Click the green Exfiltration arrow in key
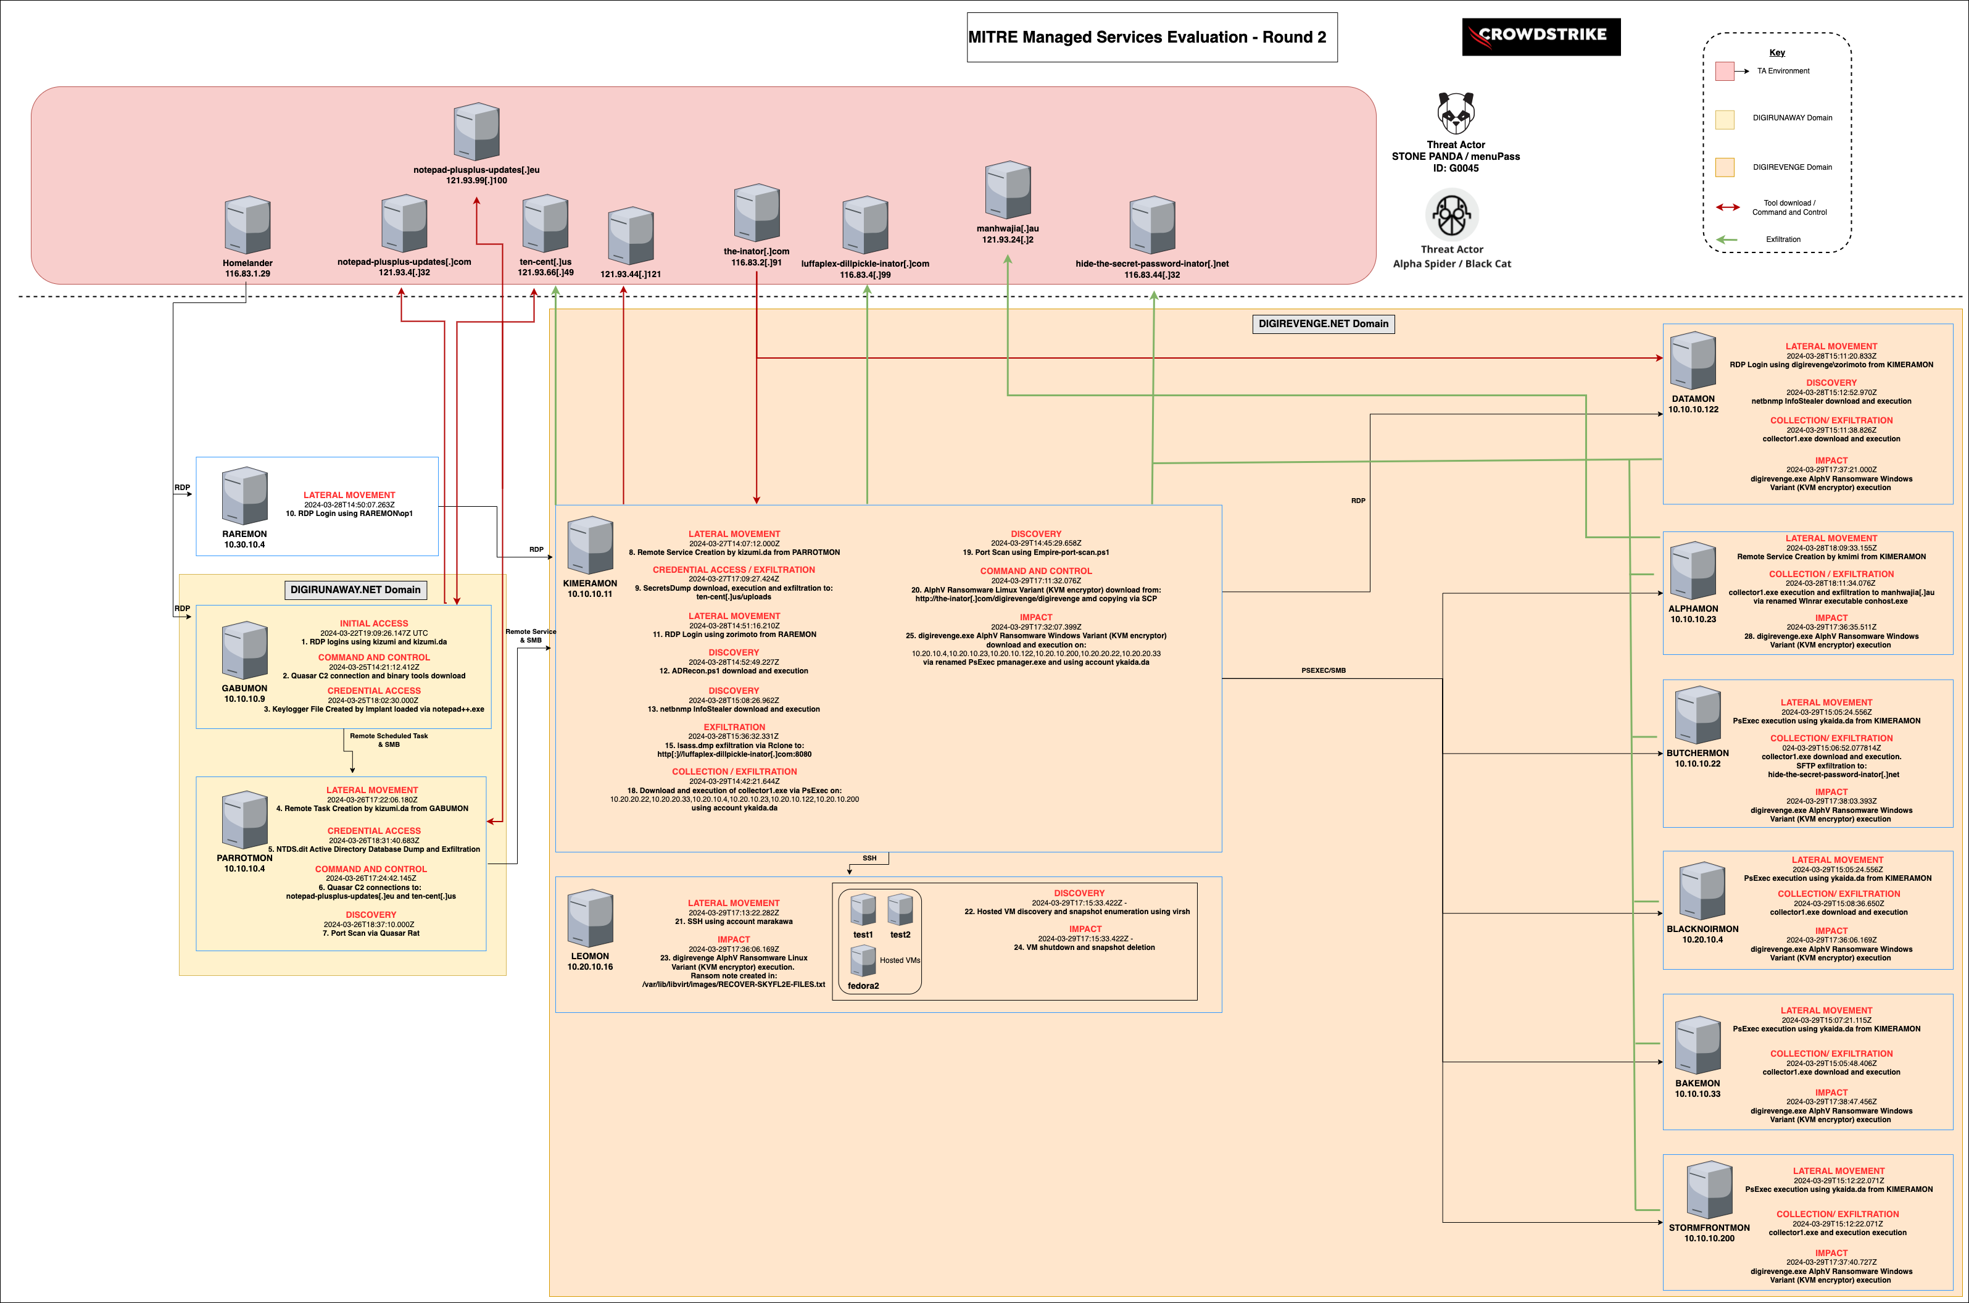This screenshot has width=1969, height=1303. pyautogui.click(x=1727, y=239)
